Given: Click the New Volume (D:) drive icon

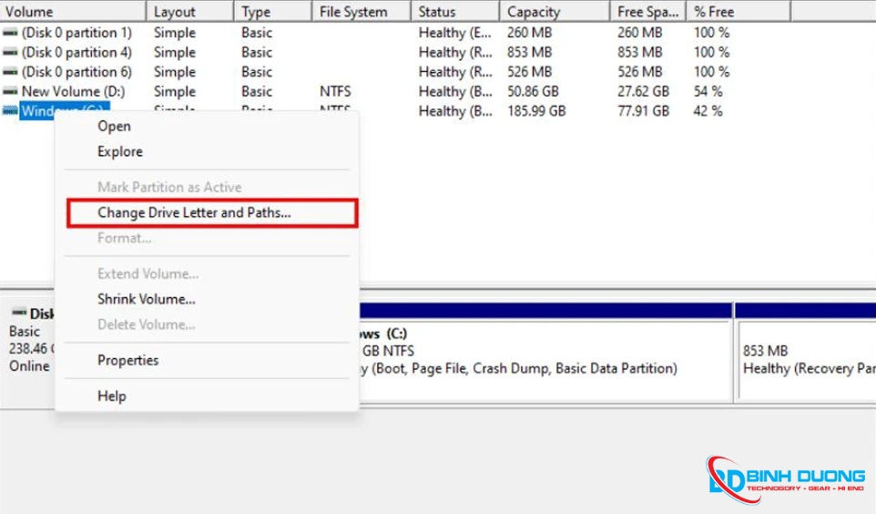Looking at the screenshot, I should coord(10,91).
